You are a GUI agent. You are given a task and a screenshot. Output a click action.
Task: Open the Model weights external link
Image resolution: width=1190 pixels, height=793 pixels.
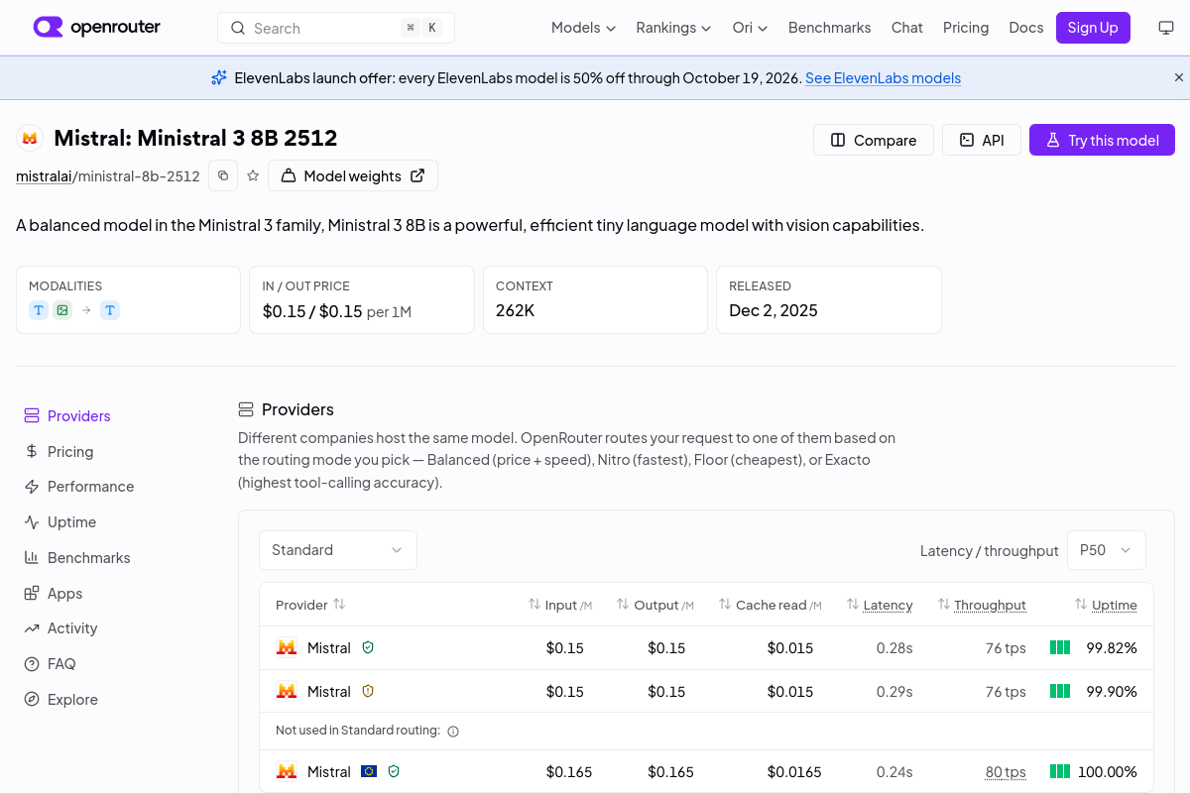(353, 175)
